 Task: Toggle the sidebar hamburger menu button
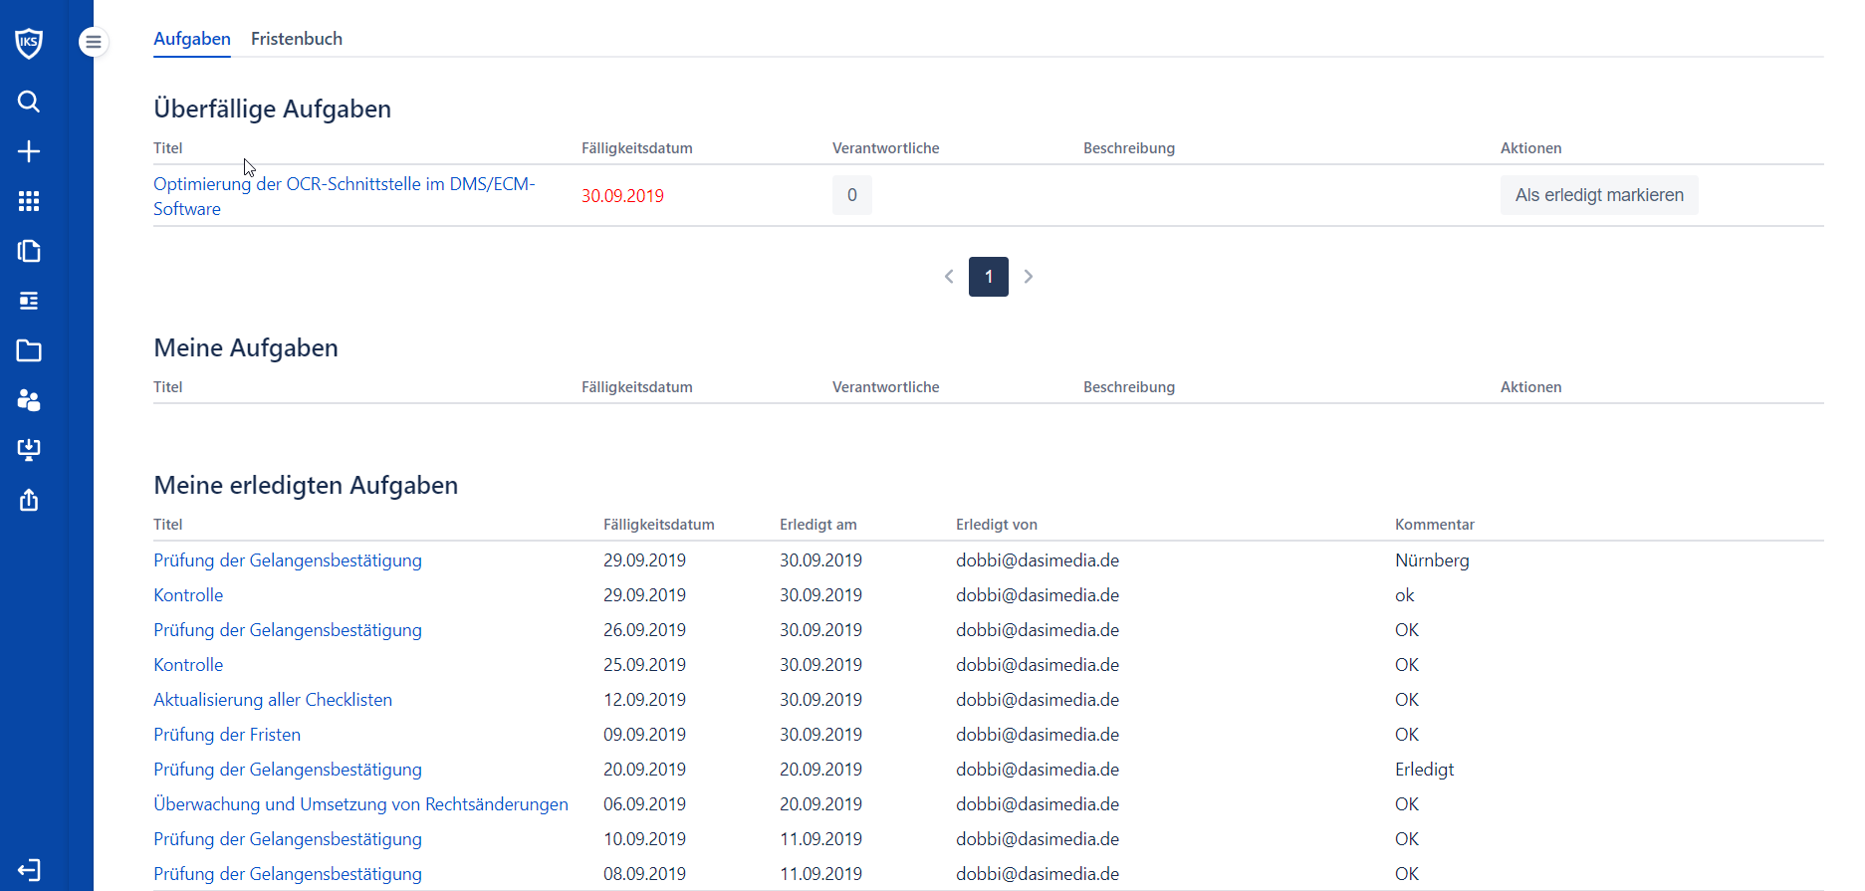point(94,42)
